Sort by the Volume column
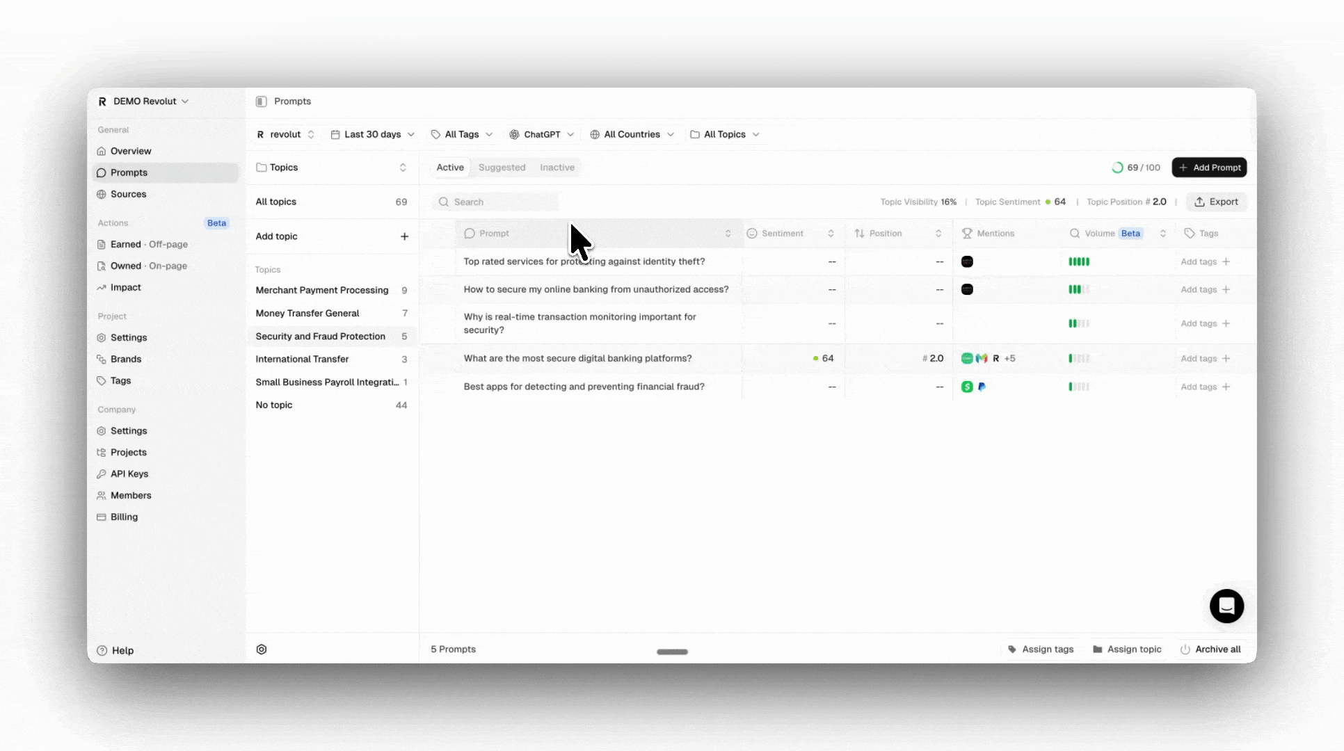1344x751 pixels. click(1162, 234)
